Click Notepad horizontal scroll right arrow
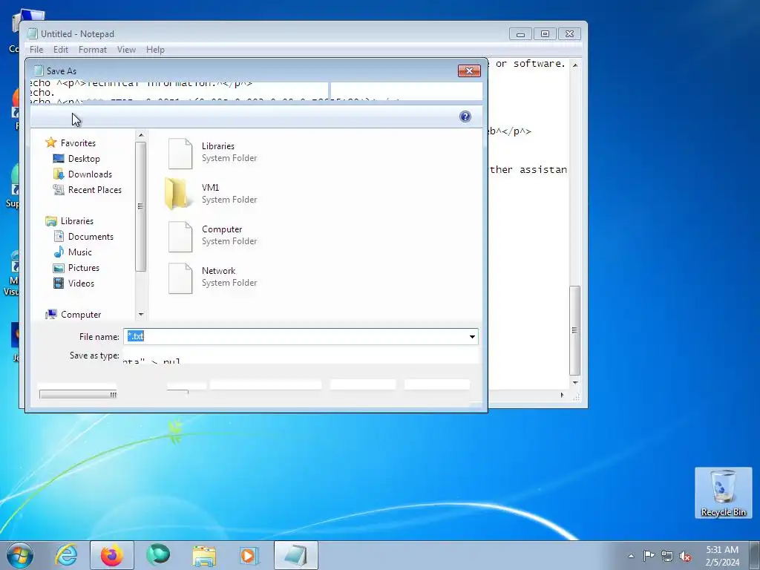 click(x=563, y=395)
